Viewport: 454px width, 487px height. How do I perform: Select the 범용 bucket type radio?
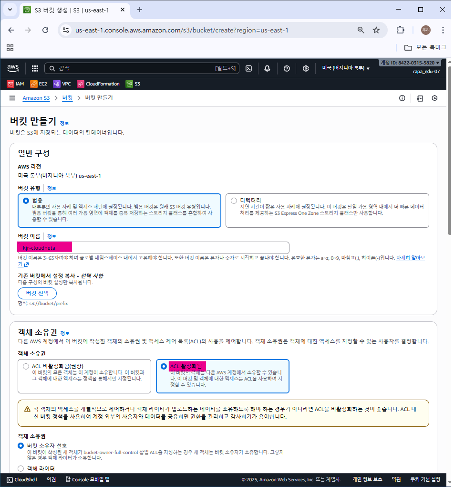tap(26, 201)
